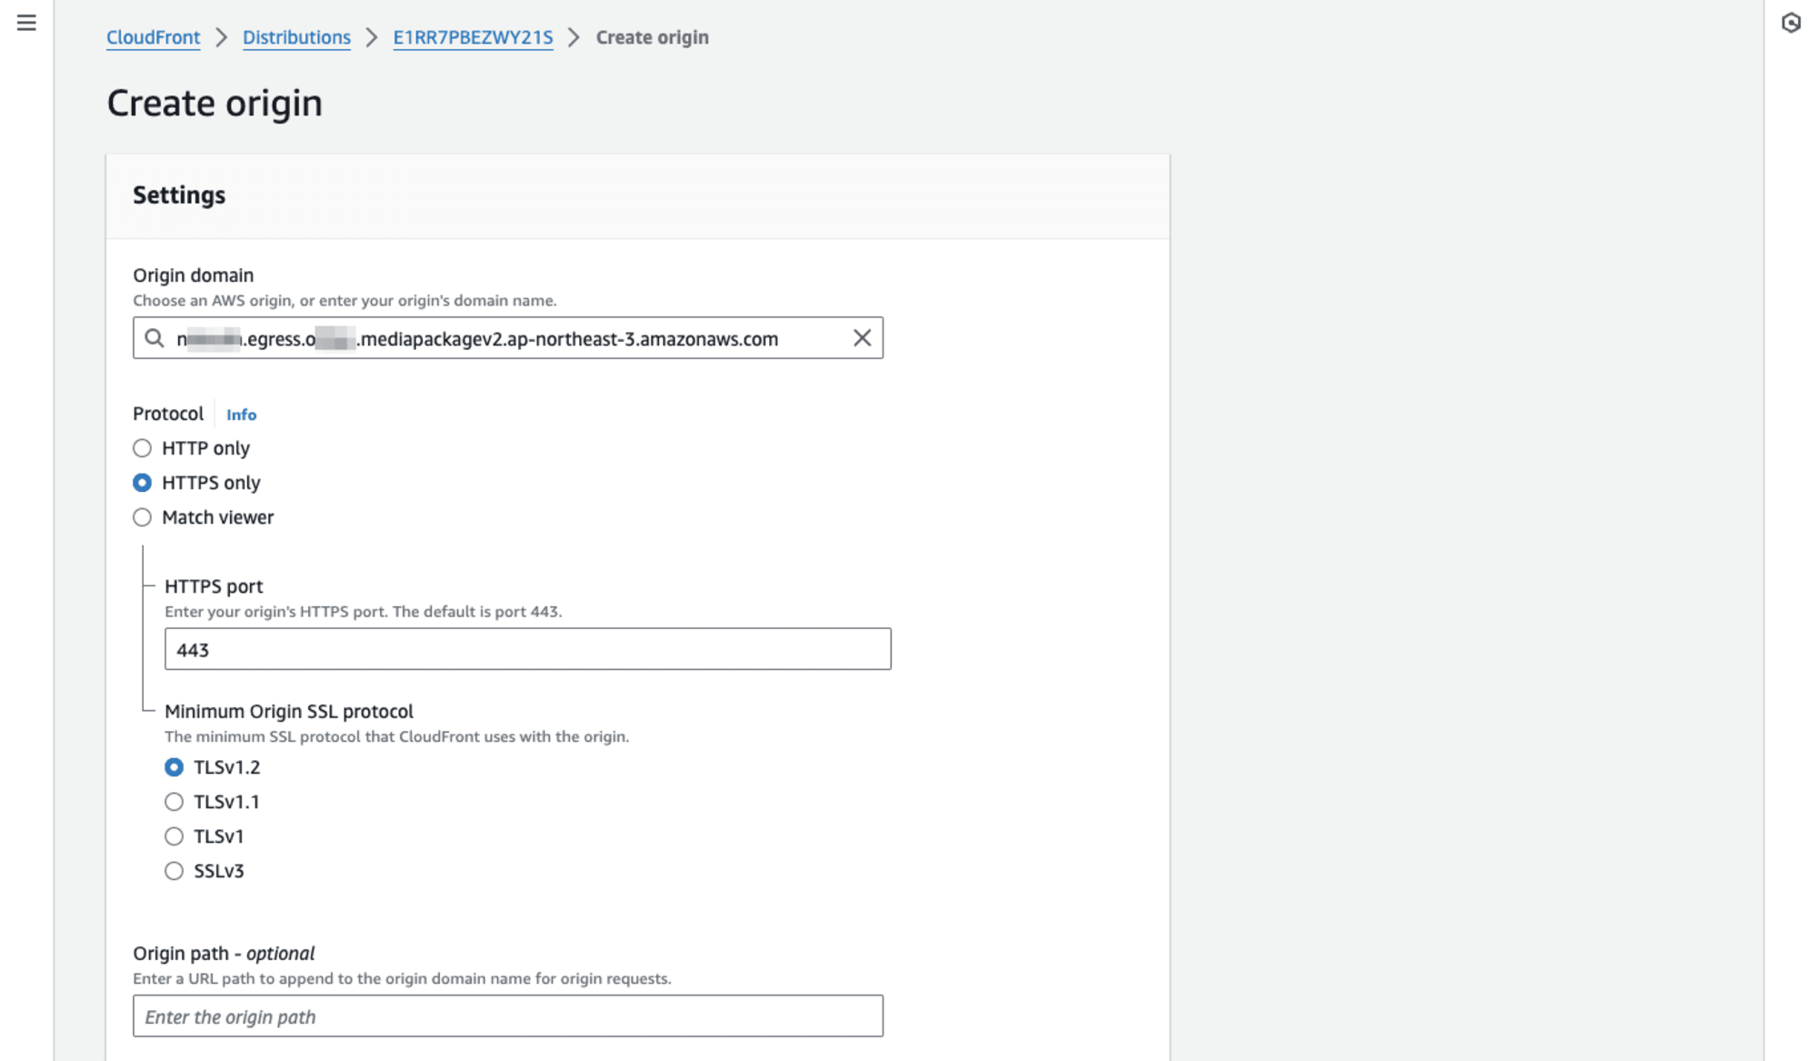Screen dimensions: 1818x1061
Task: Open distribution E1RR7PBEZWY21S breadcrumb
Action: click(473, 37)
